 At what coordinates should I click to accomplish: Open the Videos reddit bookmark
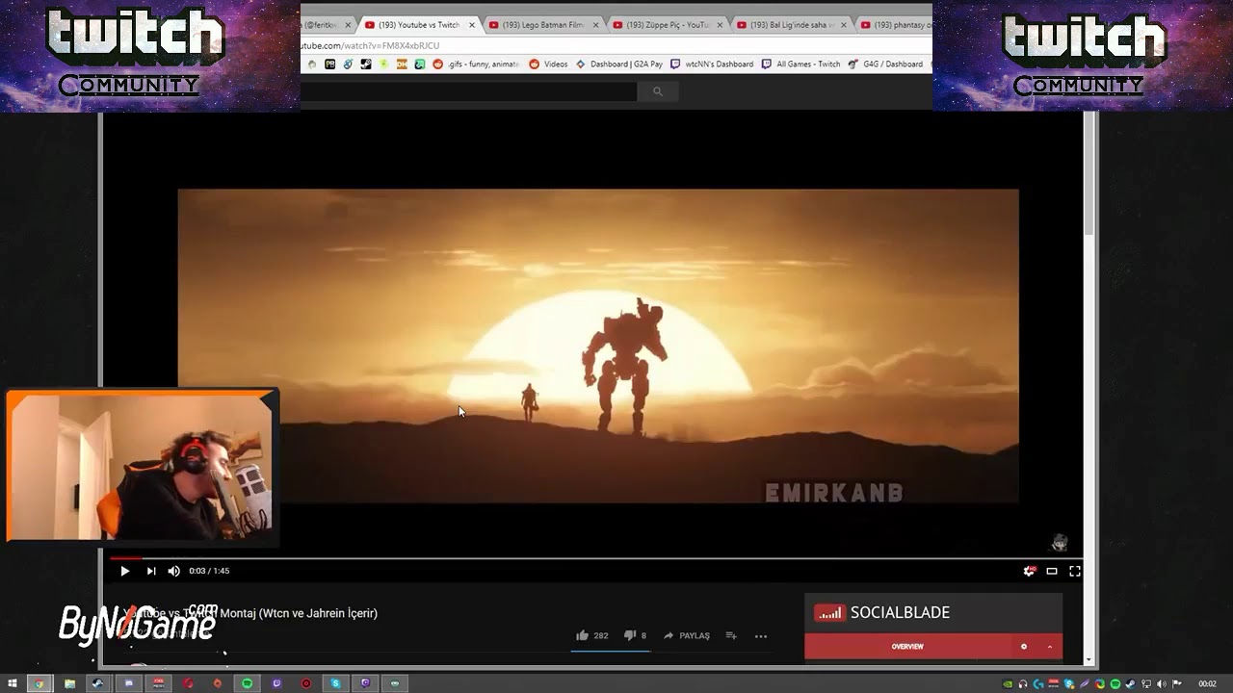coord(548,64)
